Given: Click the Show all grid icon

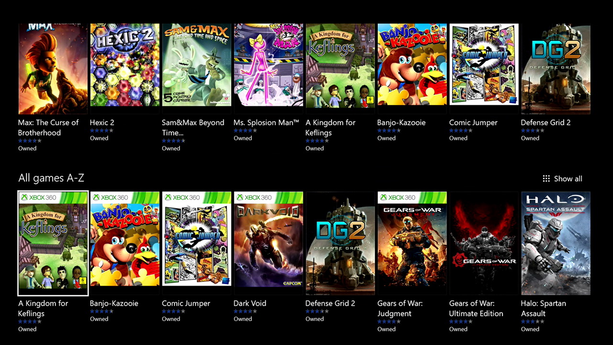Looking at the screenshot, I should [x=546, y=179].
